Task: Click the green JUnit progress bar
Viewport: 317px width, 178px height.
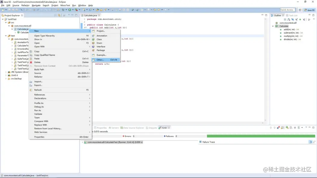Action: coord(261,136)
